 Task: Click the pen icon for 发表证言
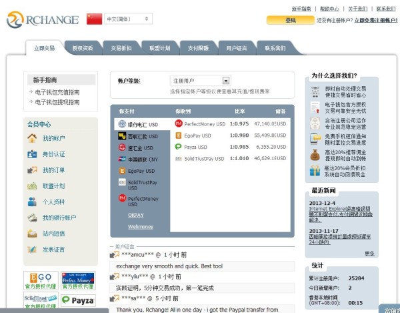point(32,250)
